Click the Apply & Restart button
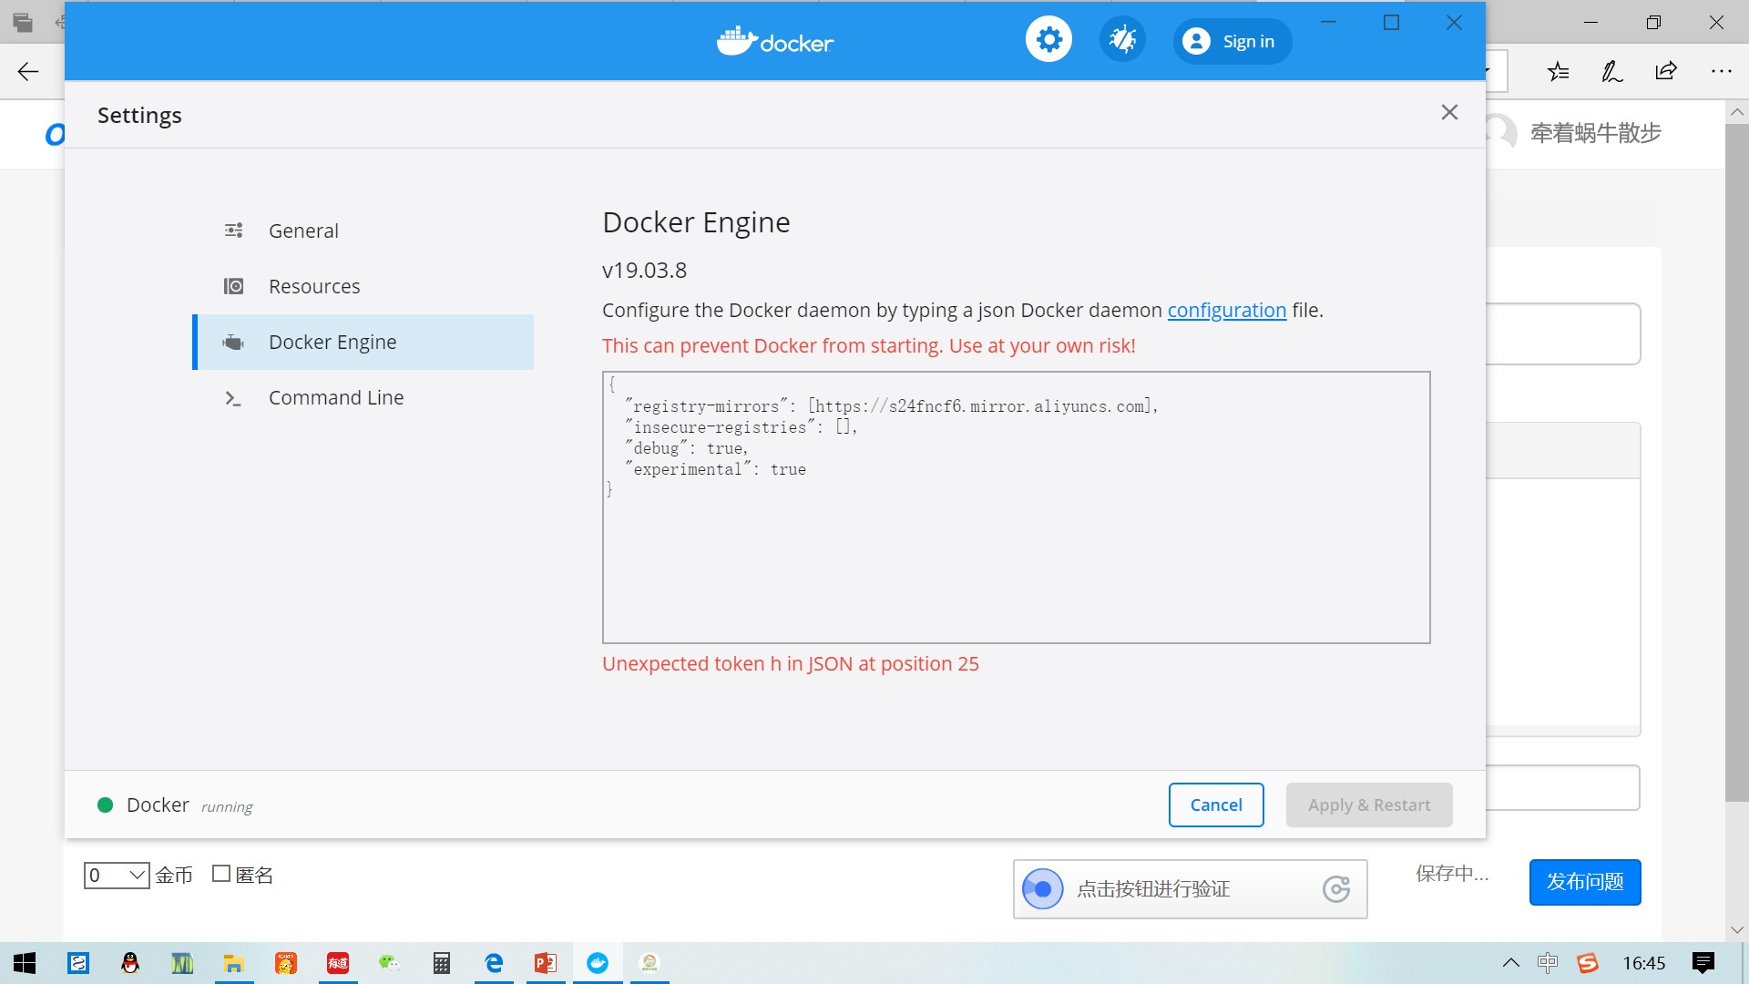Screen dimensions: 1749x984 click(1369, 805)
